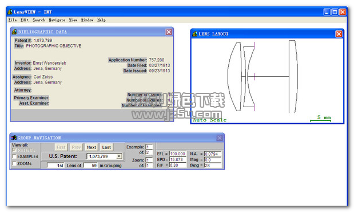The image size is (354, 212).
Task: Click the lens position field showing 1st
Action: tap(55, 166)
